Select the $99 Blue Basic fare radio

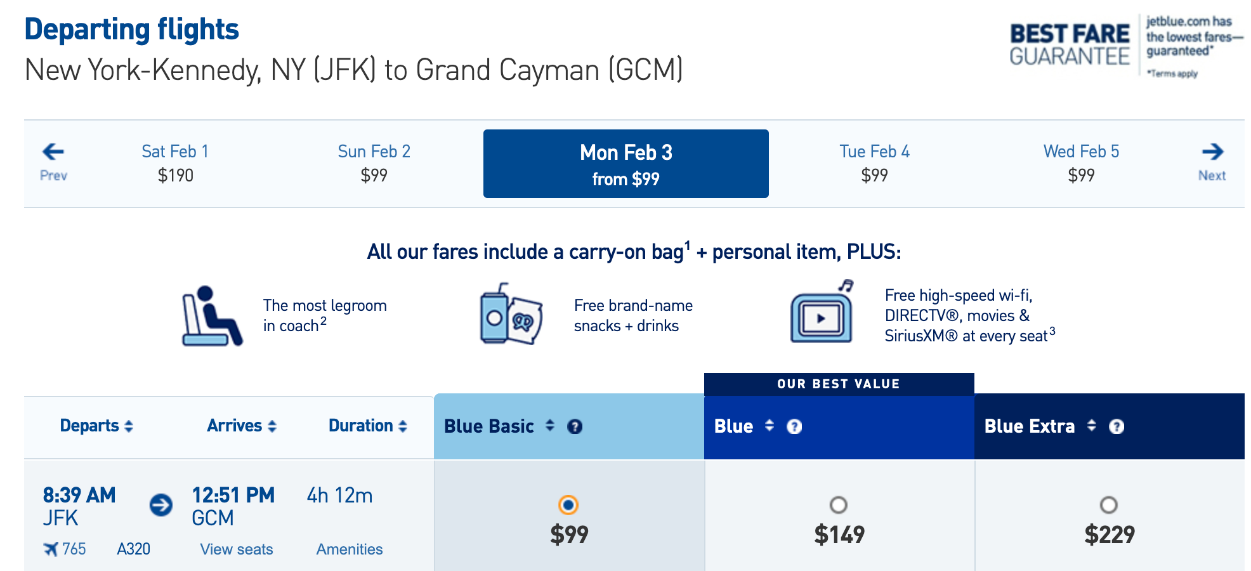(x=568, y=505)
